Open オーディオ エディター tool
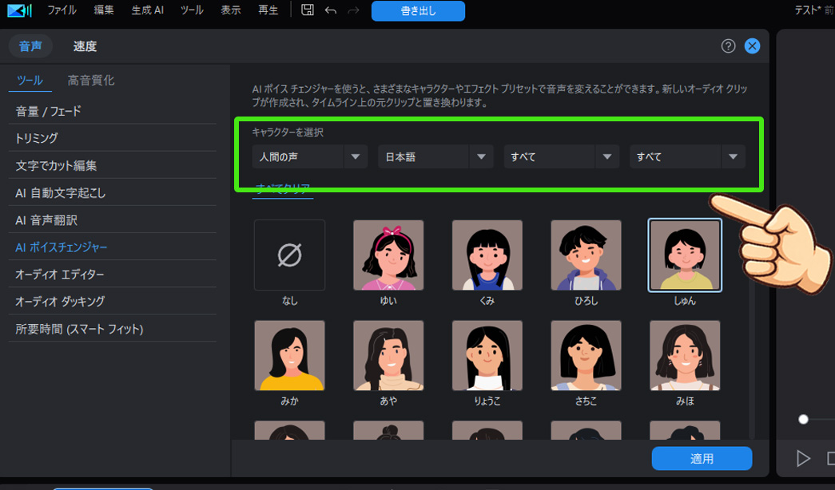This screenshot has height=490, width=835. (113, 275)
